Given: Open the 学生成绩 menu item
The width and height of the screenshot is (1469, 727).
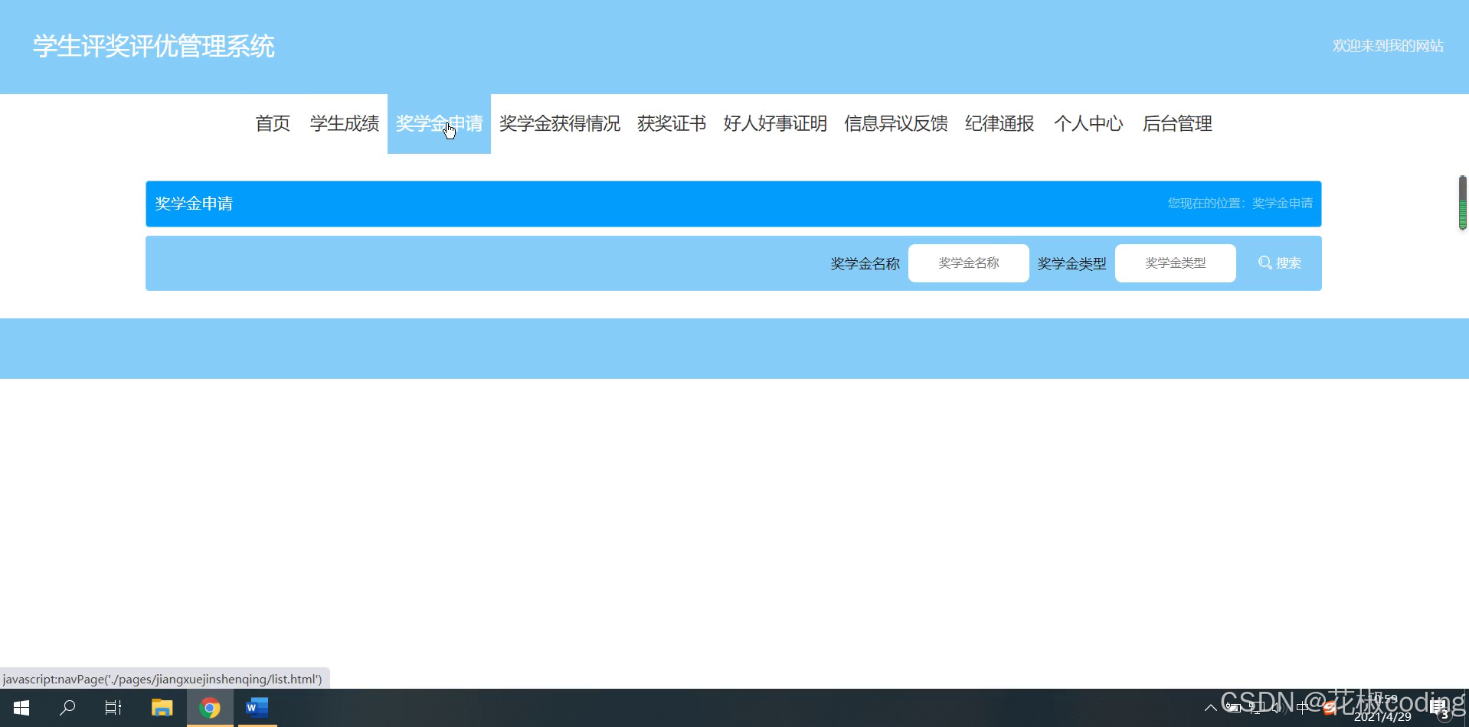Looking at the screenshot, I should click(x=345, y=123).
